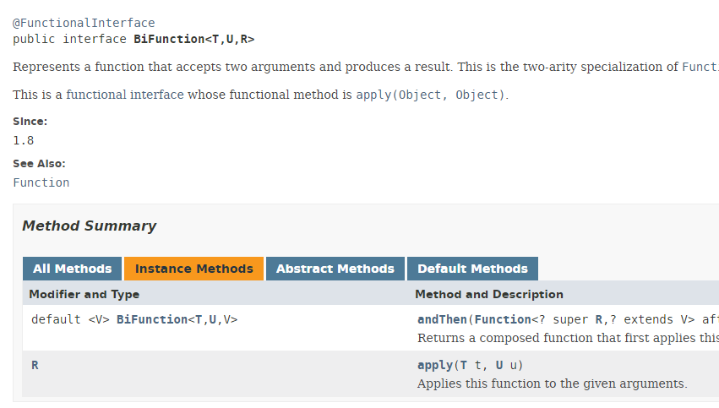Click the "Modifier and Type" column header
The height and width of the screenshot is (408, 719).
coord(84,294)
